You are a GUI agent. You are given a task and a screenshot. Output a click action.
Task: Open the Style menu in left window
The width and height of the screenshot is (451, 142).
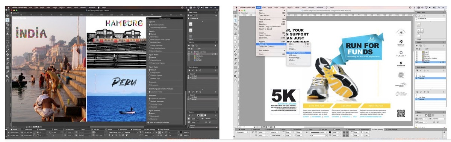(x=42, y=7)
